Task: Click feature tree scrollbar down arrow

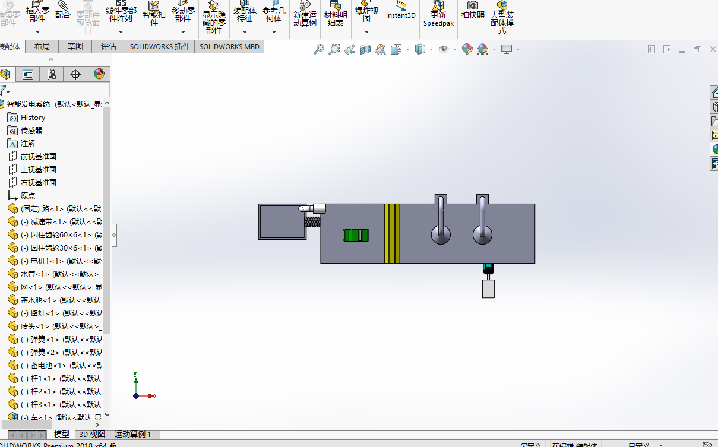Action: coord(107,415)
